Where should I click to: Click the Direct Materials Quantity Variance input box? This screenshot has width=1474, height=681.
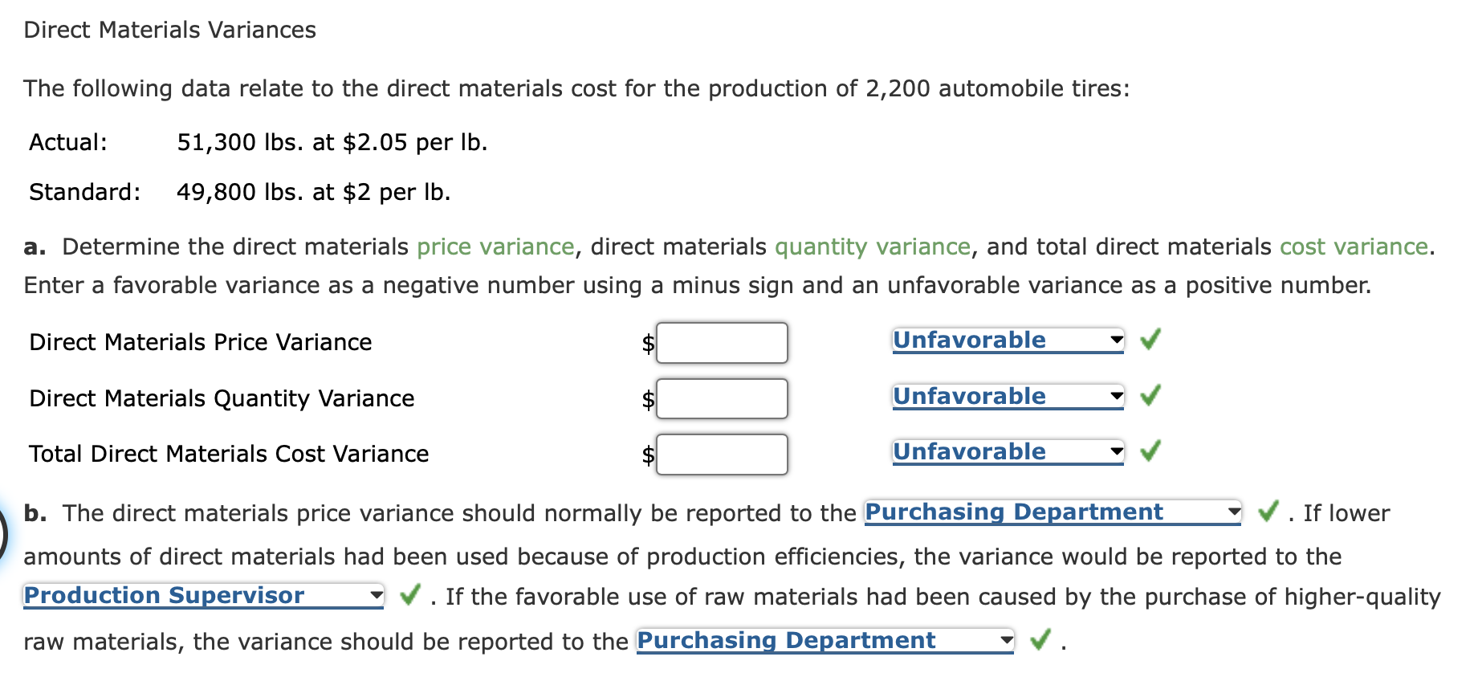click(x=721, y=398)
